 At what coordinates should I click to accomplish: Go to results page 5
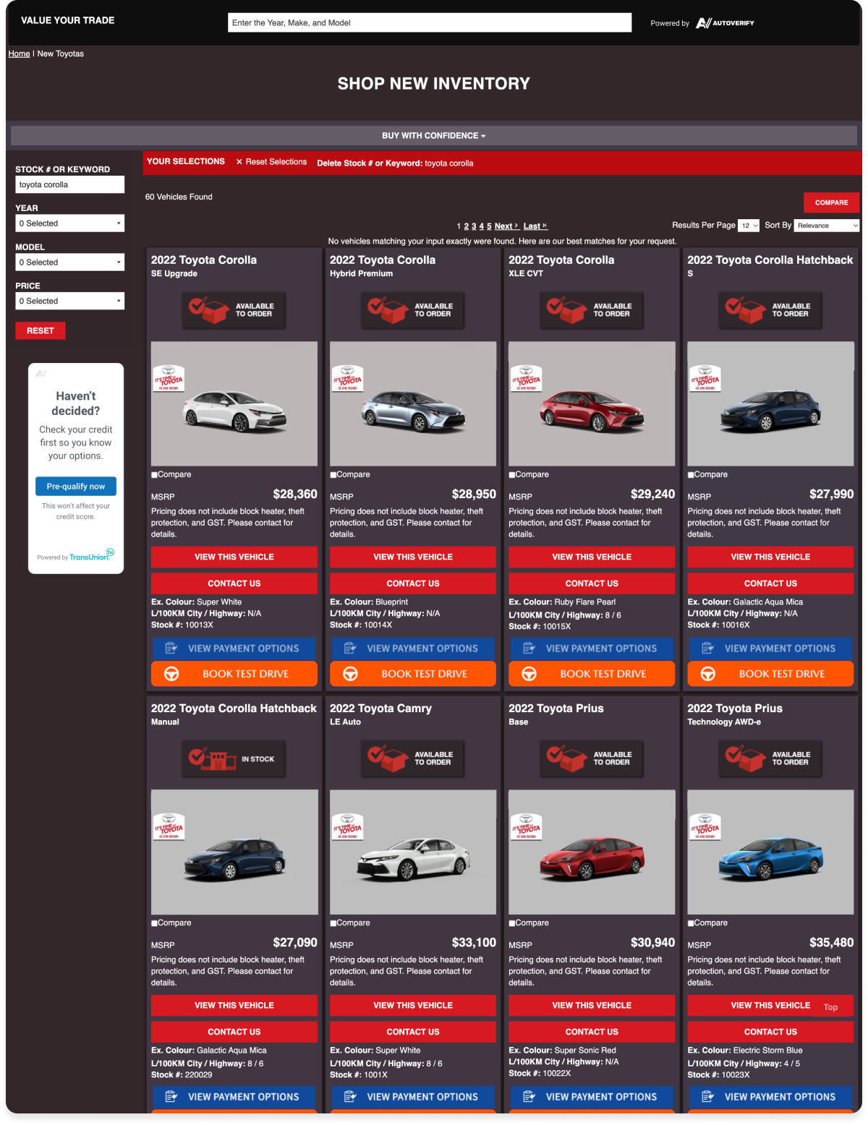point(489,226)
